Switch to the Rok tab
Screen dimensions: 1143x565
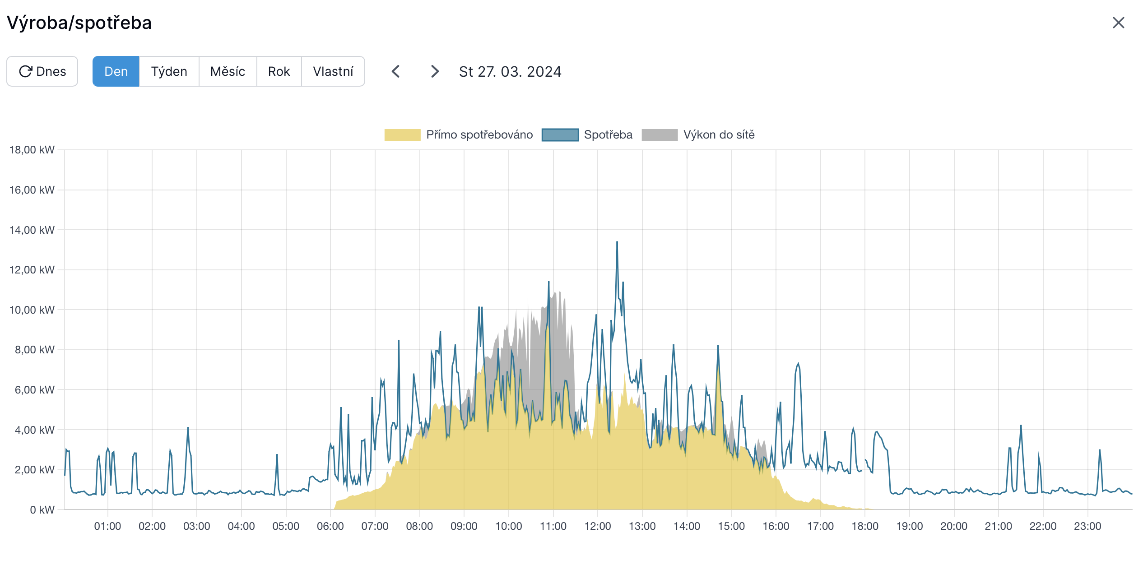coord(279,71)
